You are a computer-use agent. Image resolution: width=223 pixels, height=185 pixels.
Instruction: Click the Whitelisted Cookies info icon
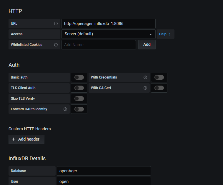(x=56, y=45)
